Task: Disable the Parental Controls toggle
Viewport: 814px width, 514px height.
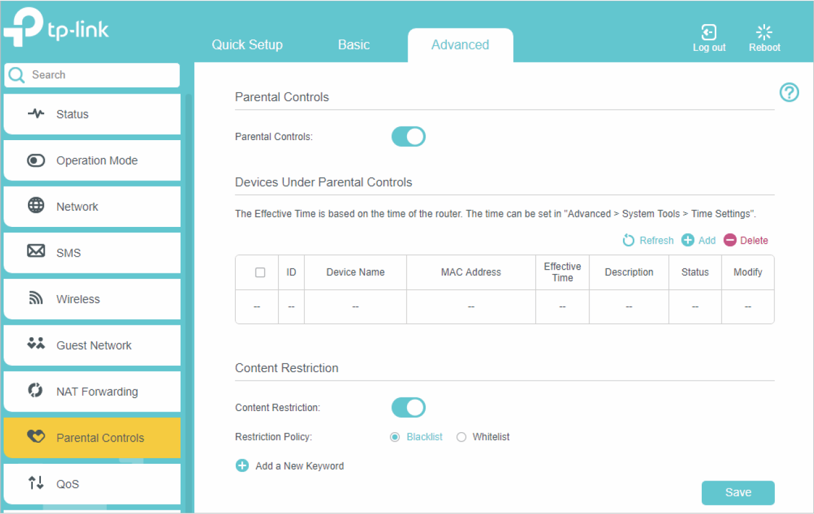Action: (408, 136)
